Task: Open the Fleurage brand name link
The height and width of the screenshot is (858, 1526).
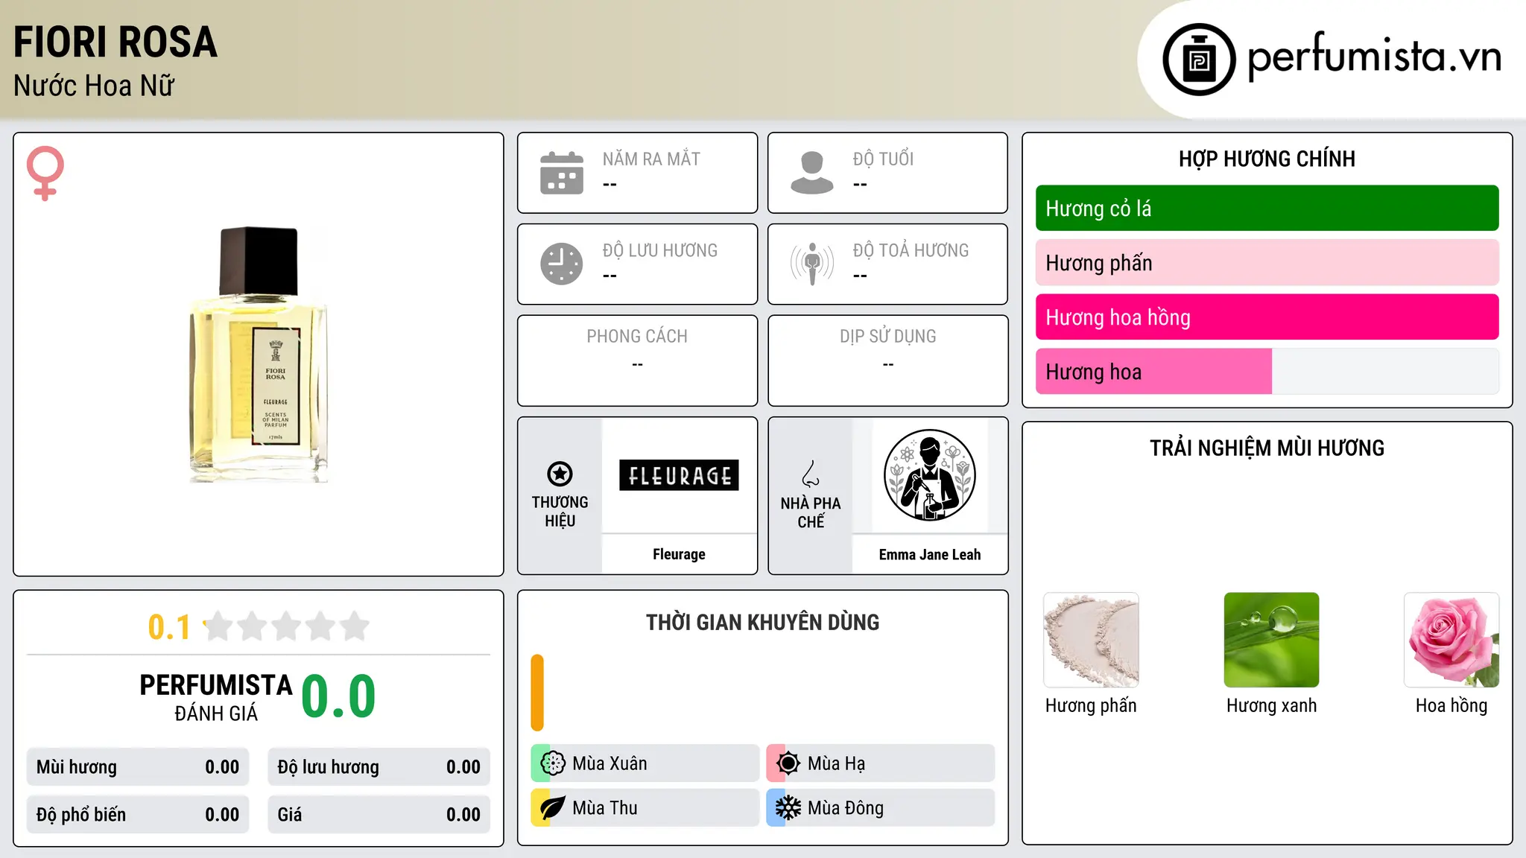Action: point(679,554)
